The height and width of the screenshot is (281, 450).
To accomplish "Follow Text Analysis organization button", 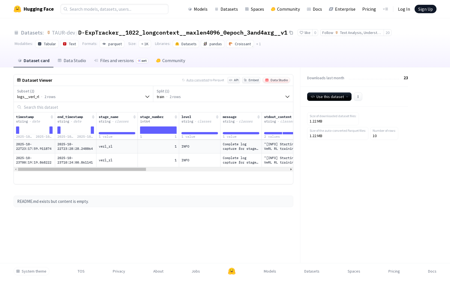I will tap(352, 33).
